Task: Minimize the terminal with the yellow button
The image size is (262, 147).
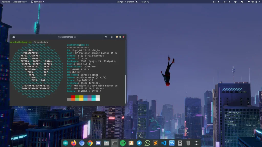Action: pos(117,37)
